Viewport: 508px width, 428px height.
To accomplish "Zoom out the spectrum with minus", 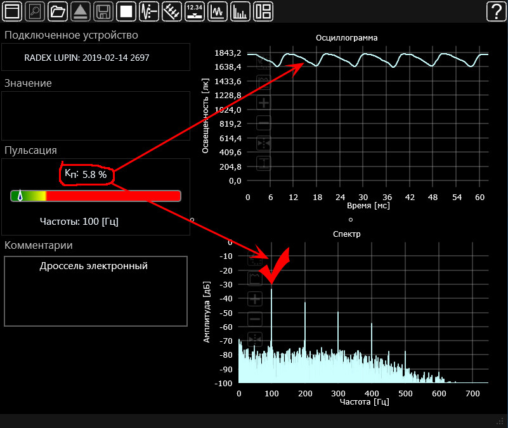I will click(255, 319).
